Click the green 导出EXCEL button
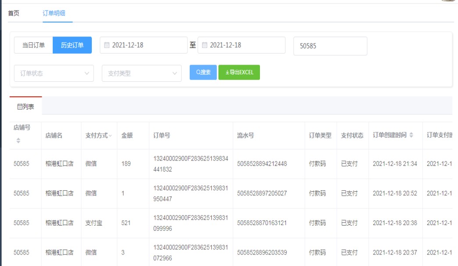This screenshot has width=458, height=266. click(239, 73)
